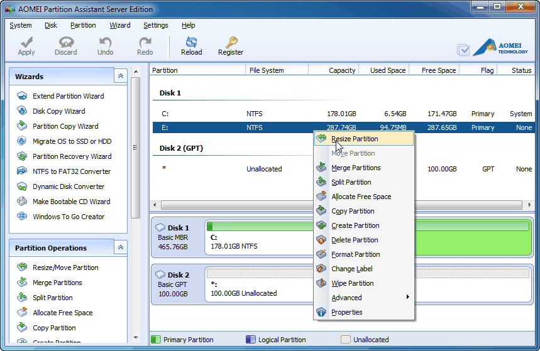The height and width of the screenshot is (351, 540).
Task: Choose Resize Partition in context menu
Action: click(355, 139)
